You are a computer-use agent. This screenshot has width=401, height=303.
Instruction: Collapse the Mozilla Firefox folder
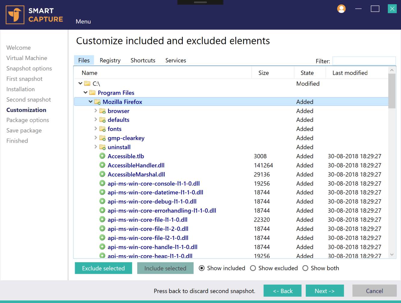90,102
